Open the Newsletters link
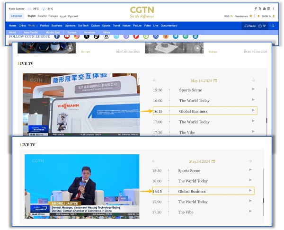 coord(243,16)
